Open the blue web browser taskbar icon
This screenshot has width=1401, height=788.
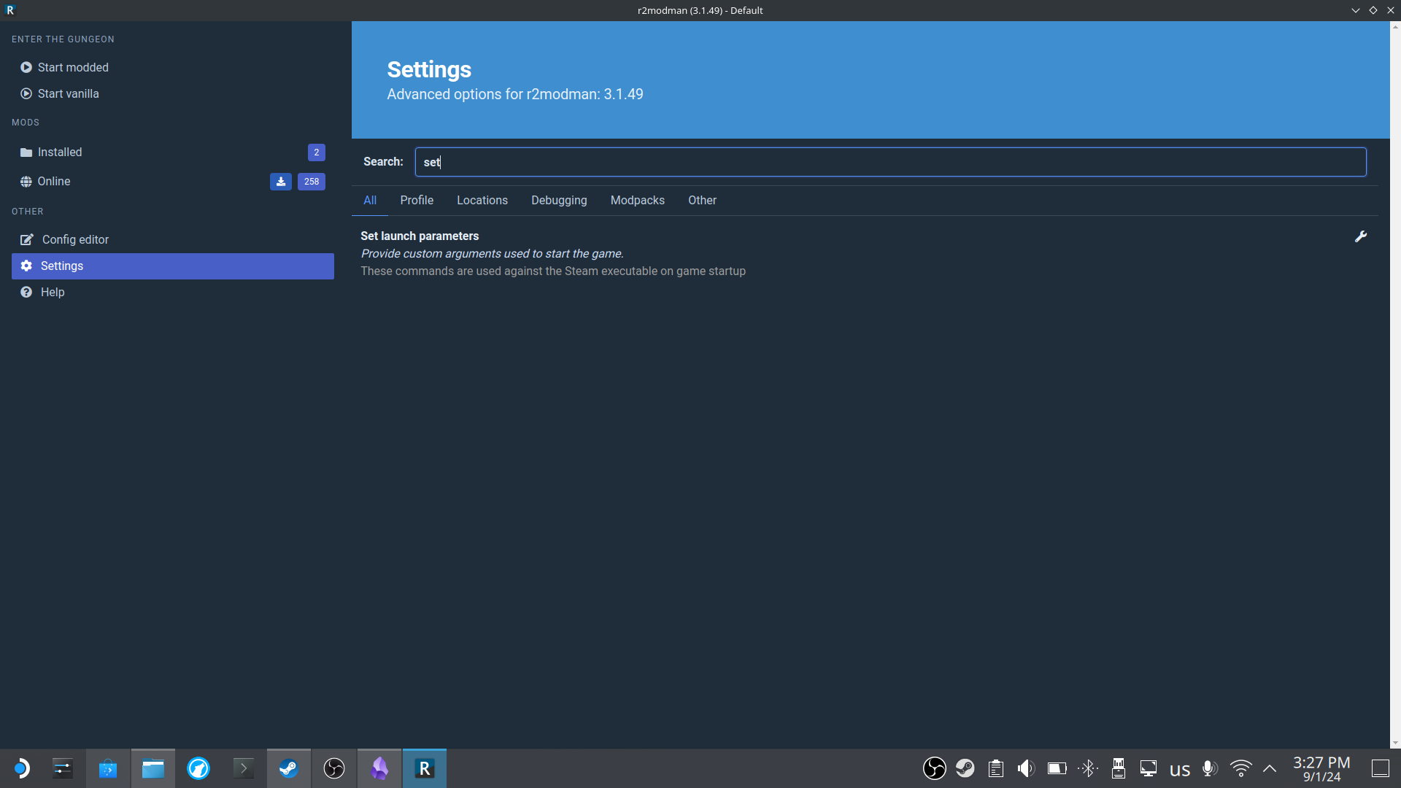[x=198, y=768]
